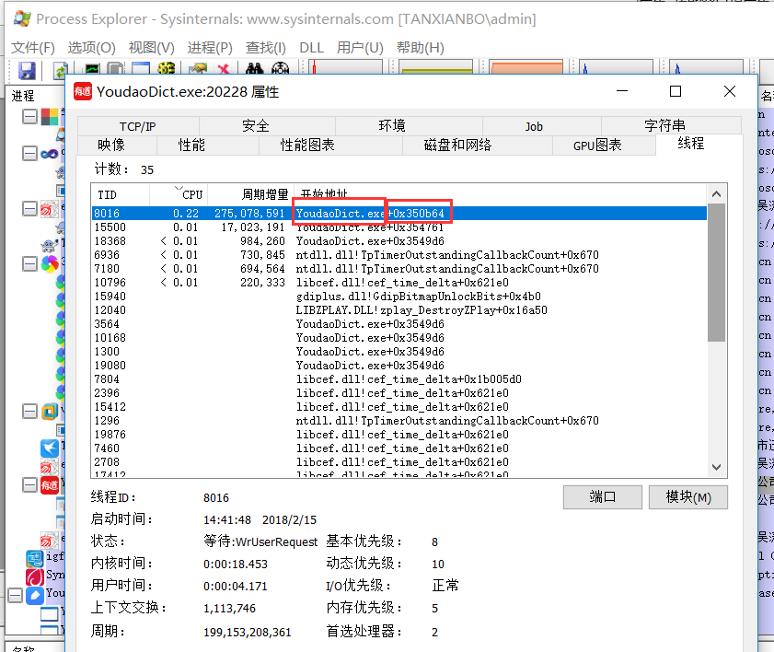Click the Youdao icon in the dialog title bar
The width and height of the screenshot is (774, 652).
pyautogui.click(x=83, y=91)
